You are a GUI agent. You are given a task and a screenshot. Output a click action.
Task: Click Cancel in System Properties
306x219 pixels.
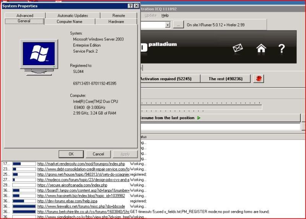pyautogui.click(x=98, y=154)
